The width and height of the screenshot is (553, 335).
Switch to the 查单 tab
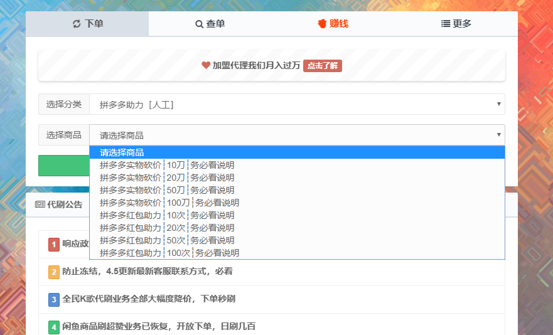tap(210, 24)
